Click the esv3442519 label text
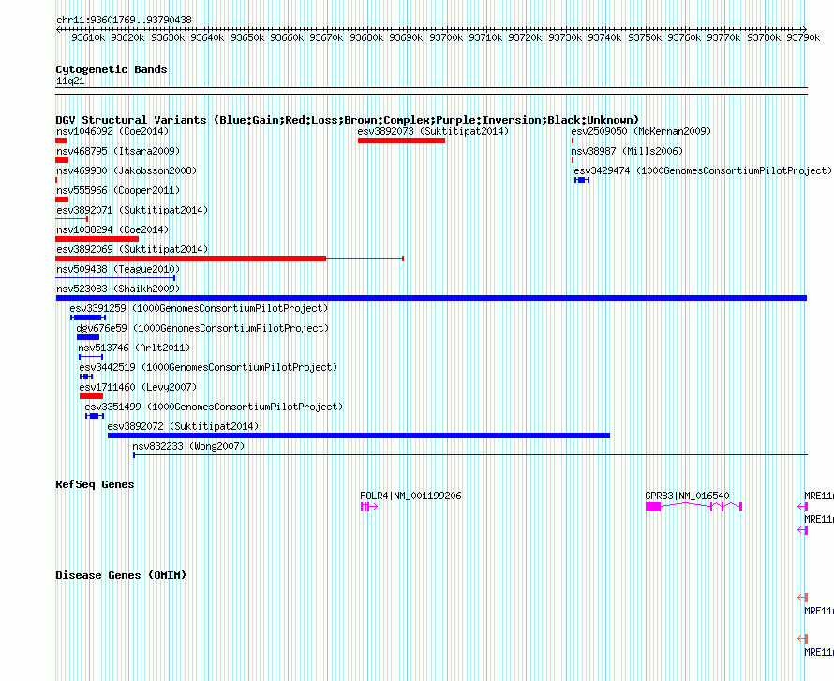 [208, 367]
